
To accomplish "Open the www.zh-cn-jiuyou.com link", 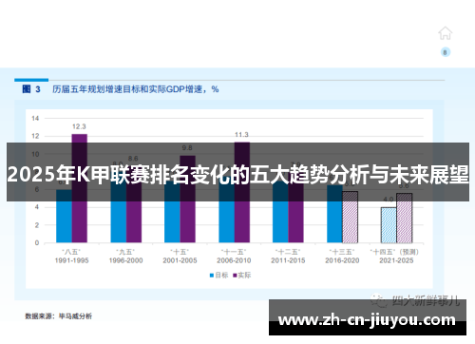I will [x=367, y=319].
